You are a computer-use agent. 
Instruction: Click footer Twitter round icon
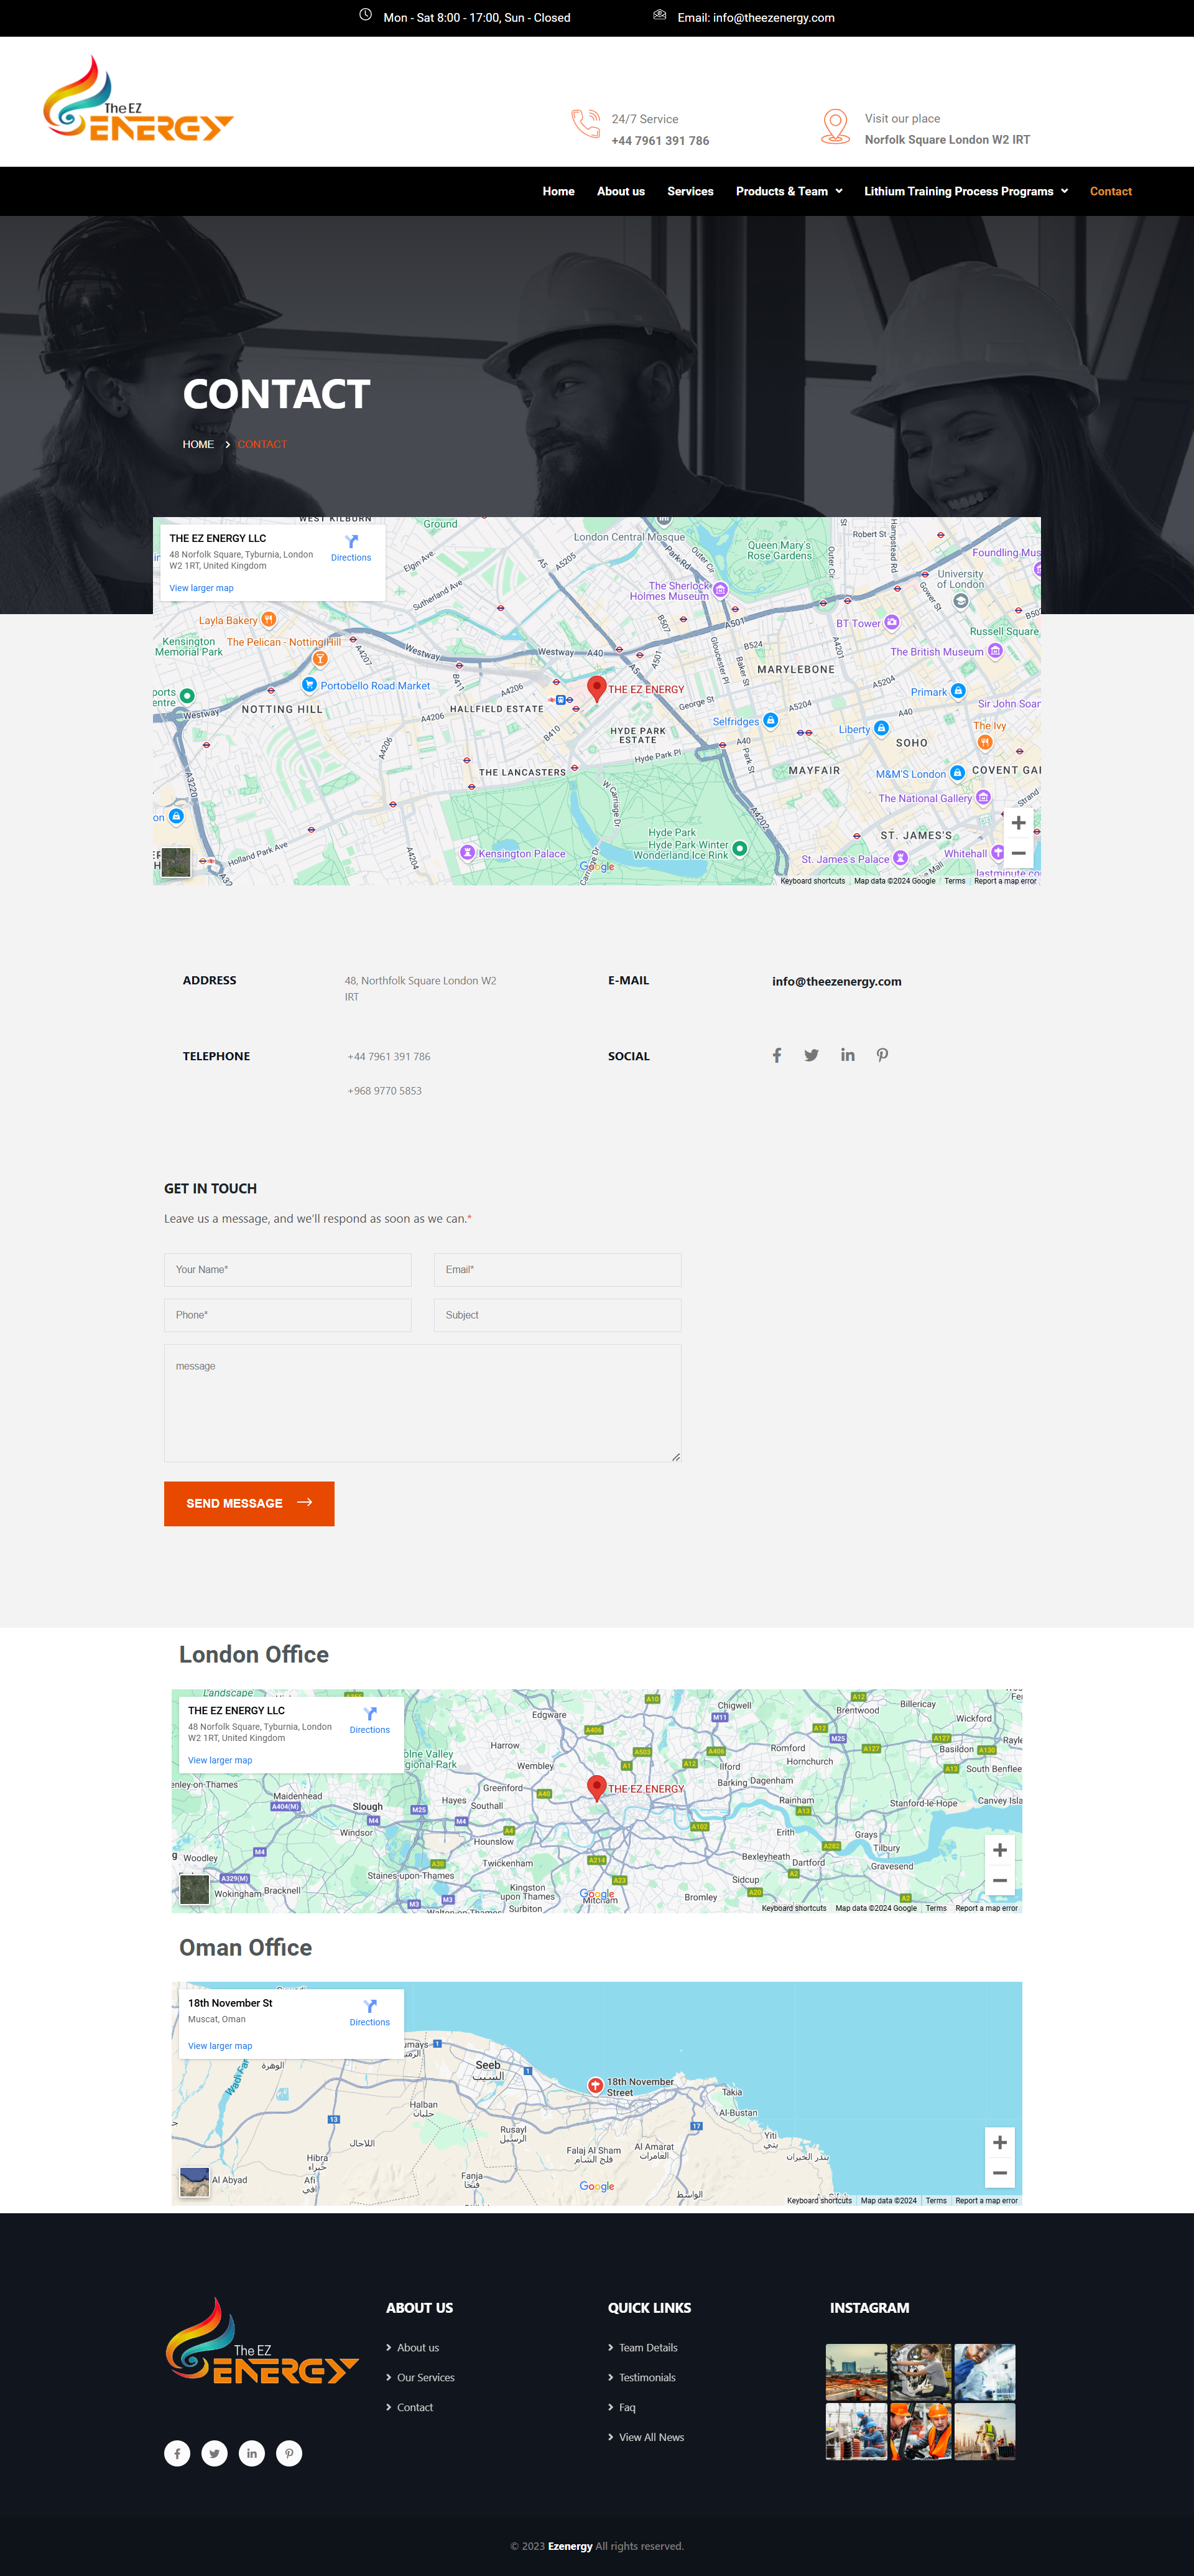214,2453
